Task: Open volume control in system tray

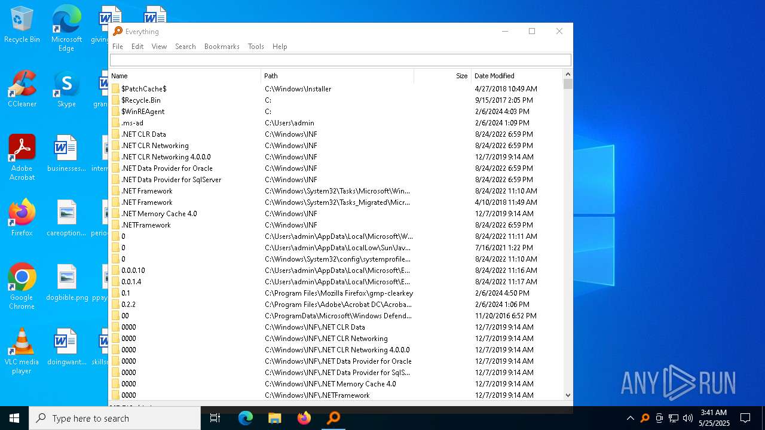Action: (688, 418)
